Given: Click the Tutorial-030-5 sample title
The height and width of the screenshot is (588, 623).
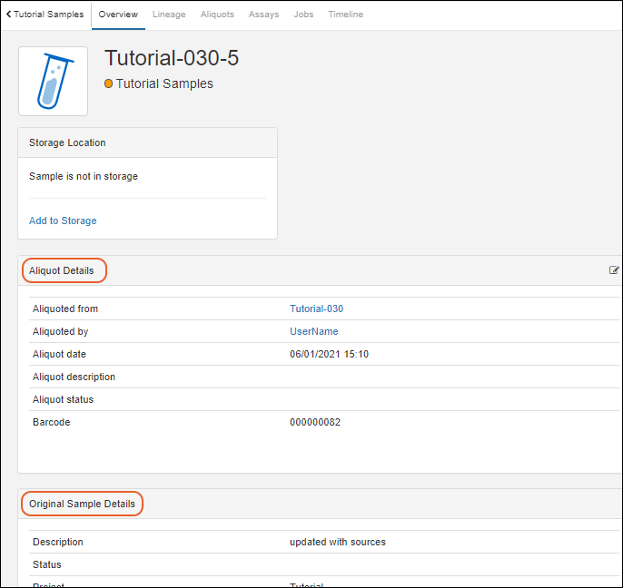Looking at the screenshot, I should coord(172,58).
